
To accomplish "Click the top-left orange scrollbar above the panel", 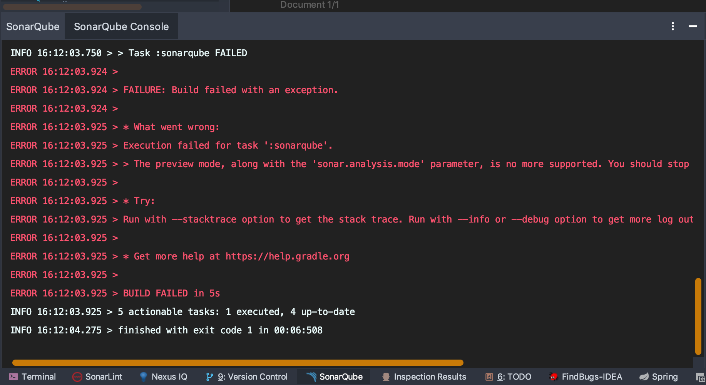I will pyautogui.click(x=72, y=7).
